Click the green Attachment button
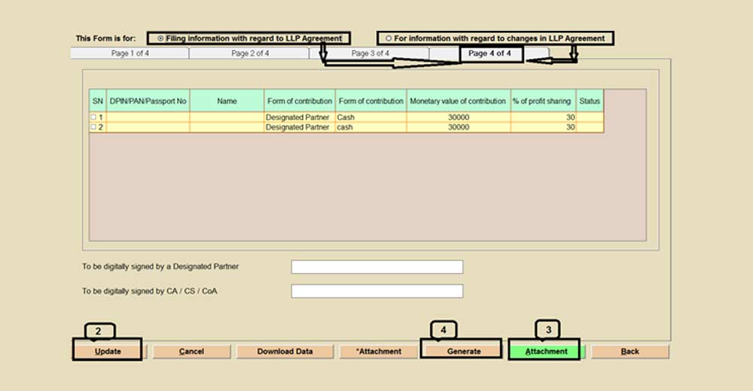753x391 pixels. (x=546, y=351)
